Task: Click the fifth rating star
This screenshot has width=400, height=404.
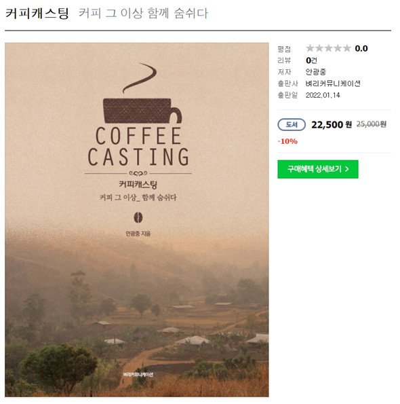Action: tap(346, 48)
